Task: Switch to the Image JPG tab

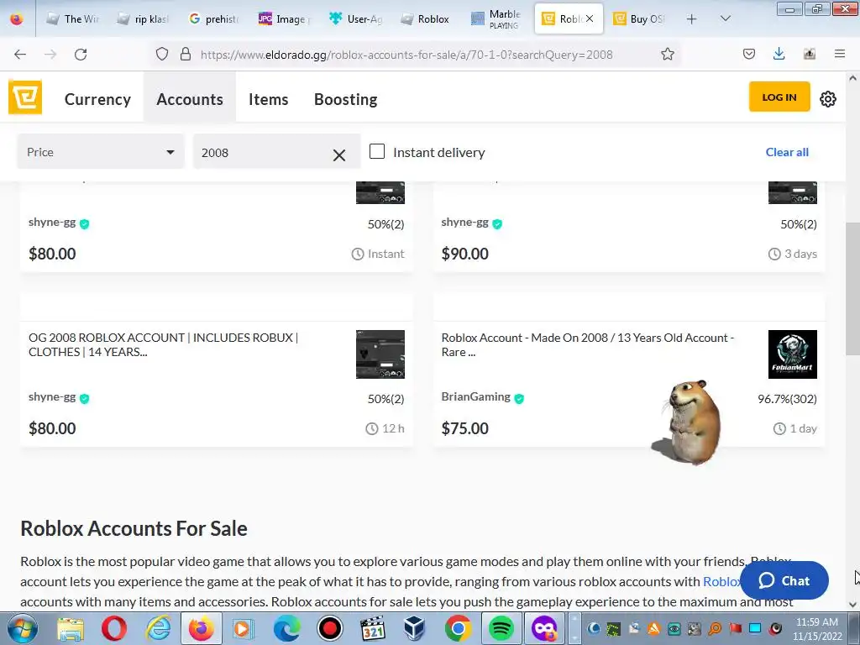Action: (x=286, y=18)
